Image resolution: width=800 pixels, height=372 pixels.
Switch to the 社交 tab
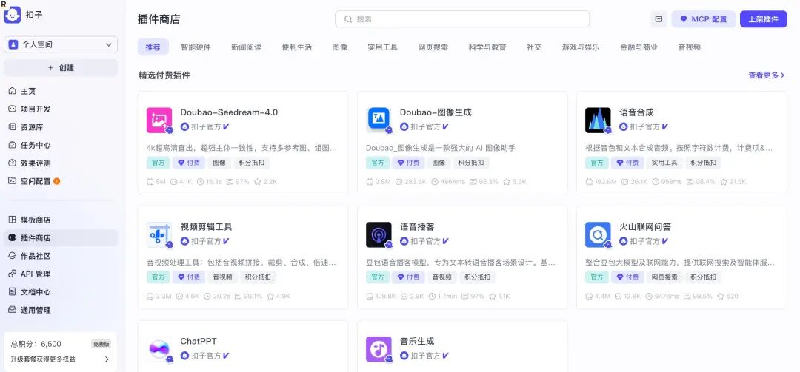click(534, 47)
